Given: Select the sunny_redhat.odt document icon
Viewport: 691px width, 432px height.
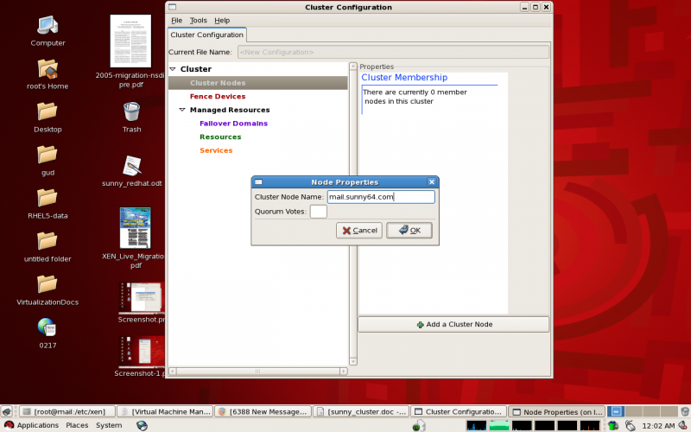Looking at the screenshot, I should coord(132,166).
